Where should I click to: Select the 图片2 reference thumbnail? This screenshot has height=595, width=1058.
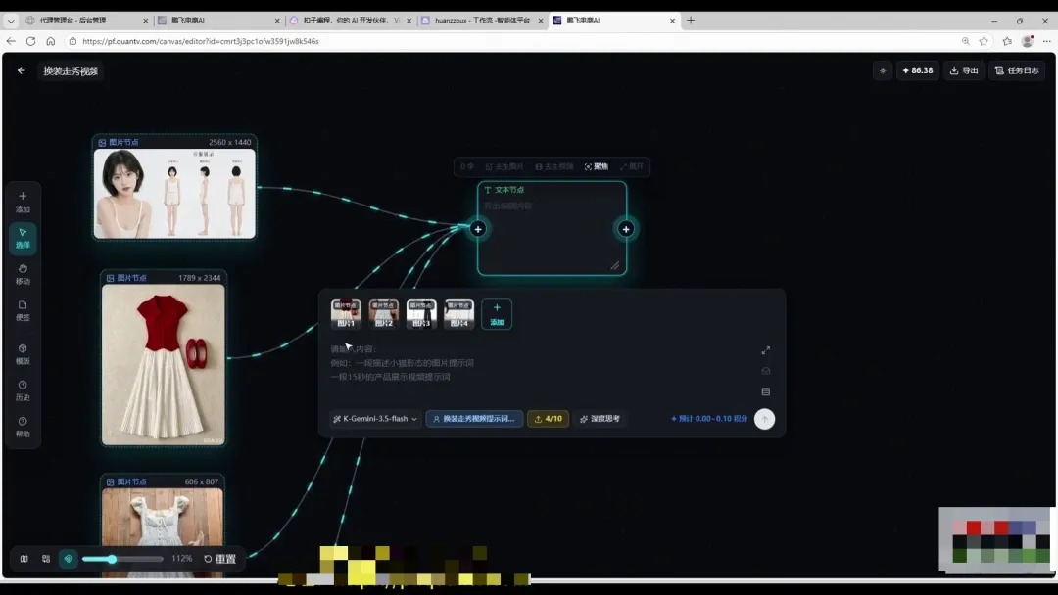coord(383,314)
